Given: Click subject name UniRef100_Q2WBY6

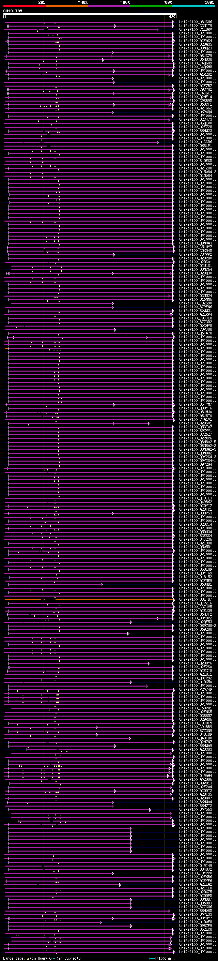Looking at the screenshot, I should (x=196, y=664).
